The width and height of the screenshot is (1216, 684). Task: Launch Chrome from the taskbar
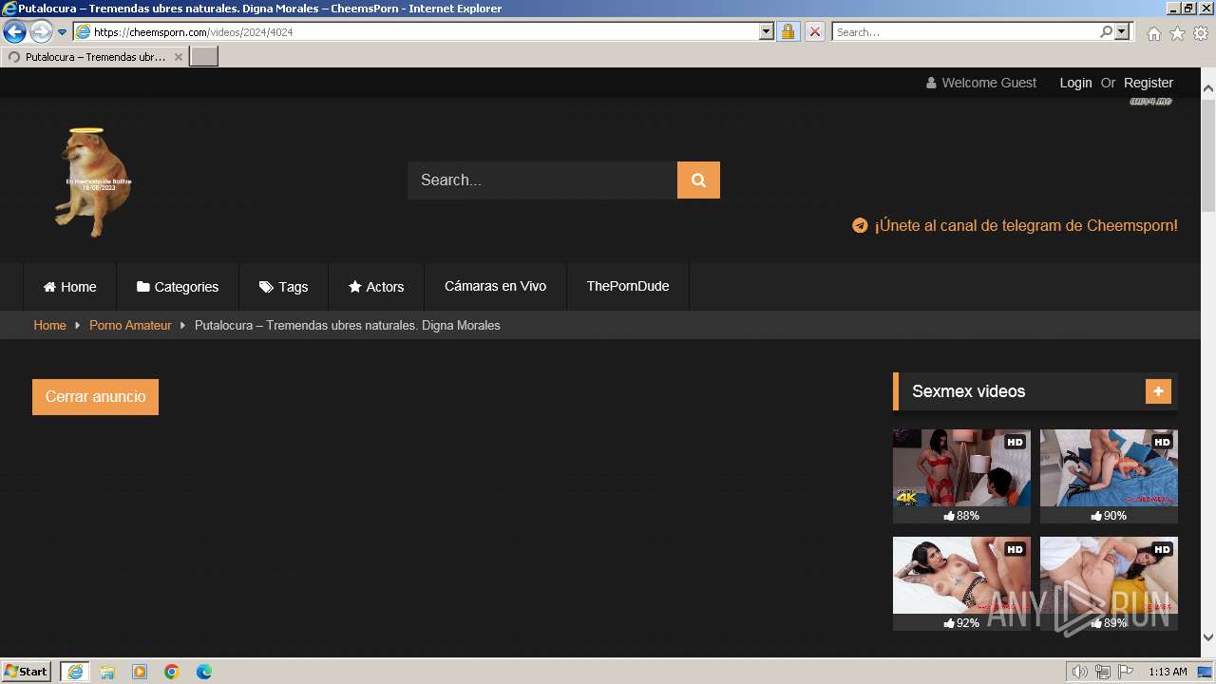click(x=172, y=672)
